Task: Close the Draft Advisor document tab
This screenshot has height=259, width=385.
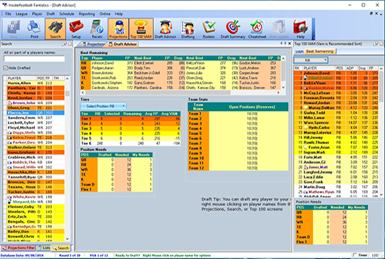Action: pos(289,43)
